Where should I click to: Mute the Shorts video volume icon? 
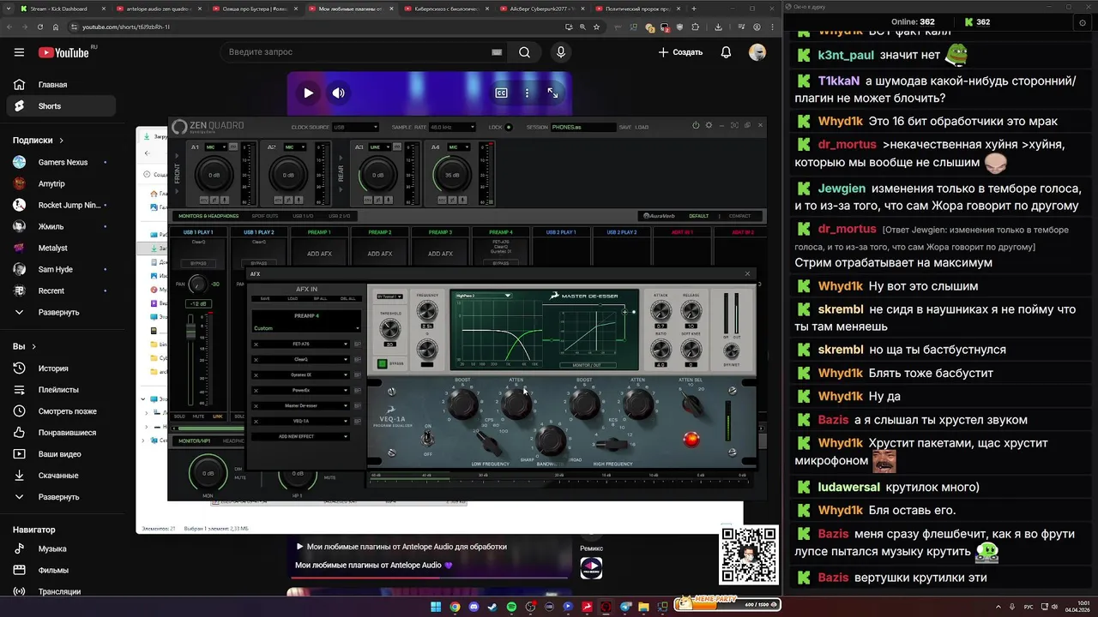[339, 93]
